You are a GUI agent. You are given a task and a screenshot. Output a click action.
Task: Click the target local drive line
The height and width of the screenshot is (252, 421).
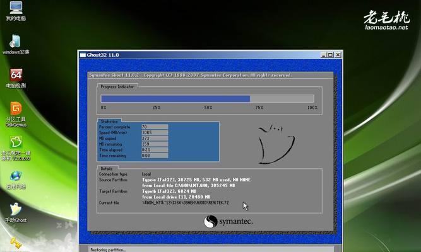pyautogui.click(x=176, y=197)
